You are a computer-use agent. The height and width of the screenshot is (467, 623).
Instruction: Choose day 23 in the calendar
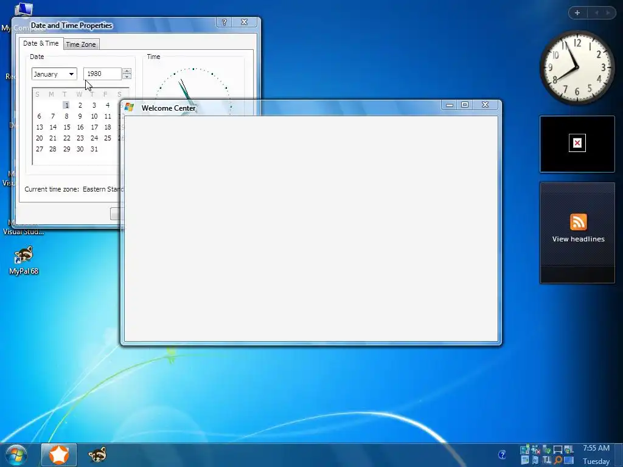80,138
